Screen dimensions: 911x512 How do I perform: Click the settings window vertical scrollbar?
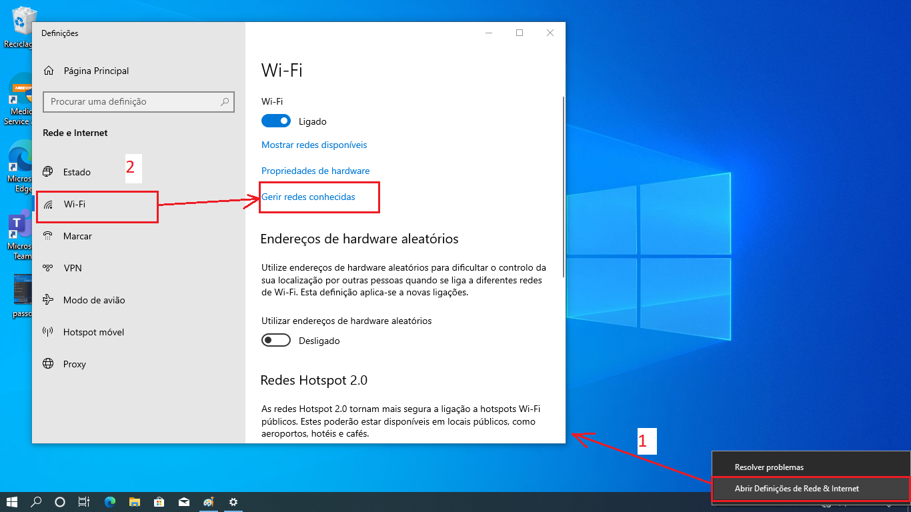[564, 187]
